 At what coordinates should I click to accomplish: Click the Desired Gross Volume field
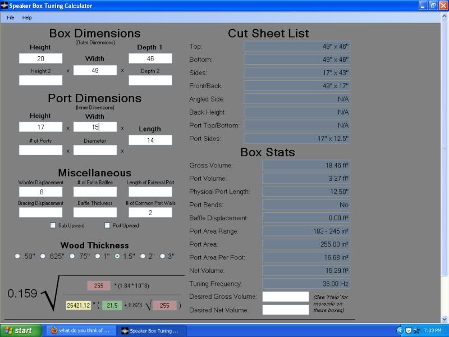(x=285, y=297)
